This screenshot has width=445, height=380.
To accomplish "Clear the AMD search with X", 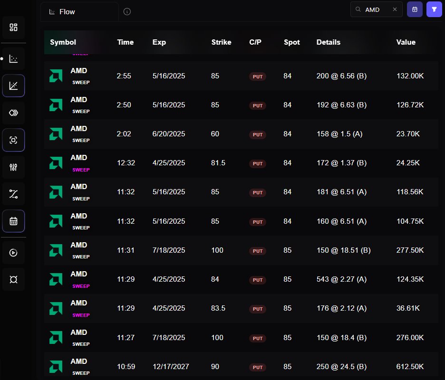I will tap(395, 9).
